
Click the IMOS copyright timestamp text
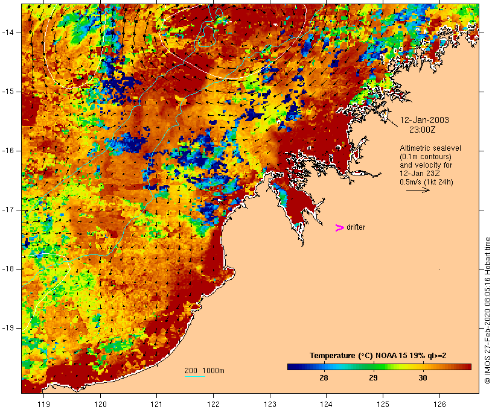(x=487, y=311)
